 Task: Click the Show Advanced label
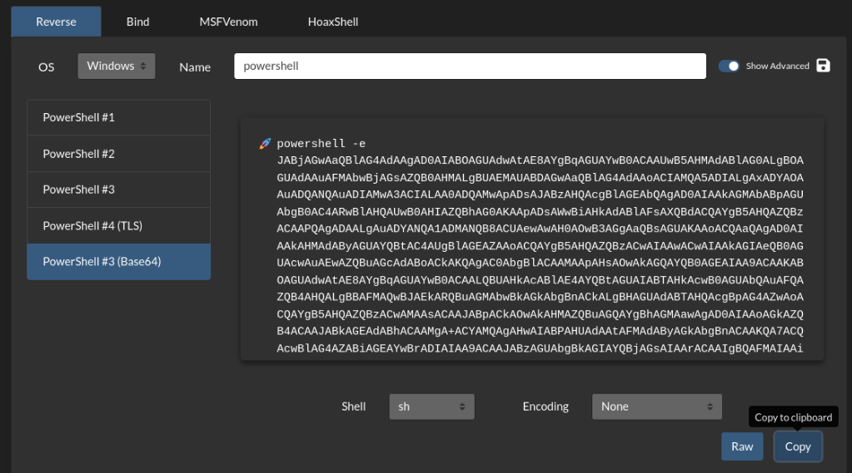(778, 67)
